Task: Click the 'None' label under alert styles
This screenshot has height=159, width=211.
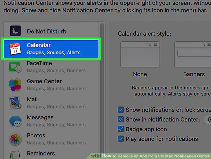Action: (x=140, y=74)
